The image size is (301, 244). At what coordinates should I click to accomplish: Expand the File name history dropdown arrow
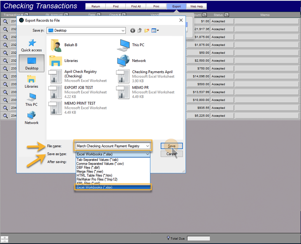147,146
